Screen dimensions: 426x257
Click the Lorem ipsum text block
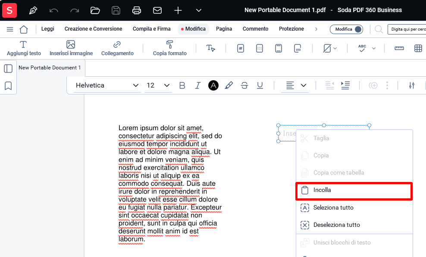170,184
